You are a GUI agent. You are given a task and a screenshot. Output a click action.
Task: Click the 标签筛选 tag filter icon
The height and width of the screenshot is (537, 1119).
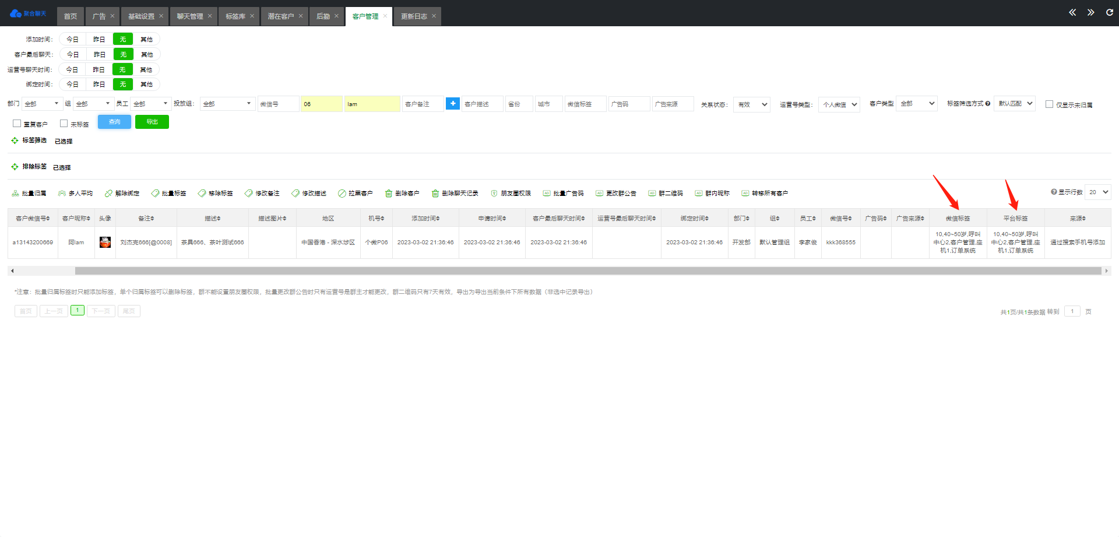pos(15,141)
